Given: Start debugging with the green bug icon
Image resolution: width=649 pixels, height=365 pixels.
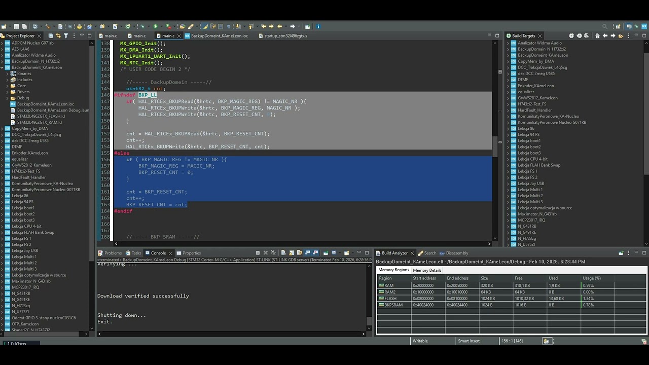Looking at the screenshot, I should [142, 26].
